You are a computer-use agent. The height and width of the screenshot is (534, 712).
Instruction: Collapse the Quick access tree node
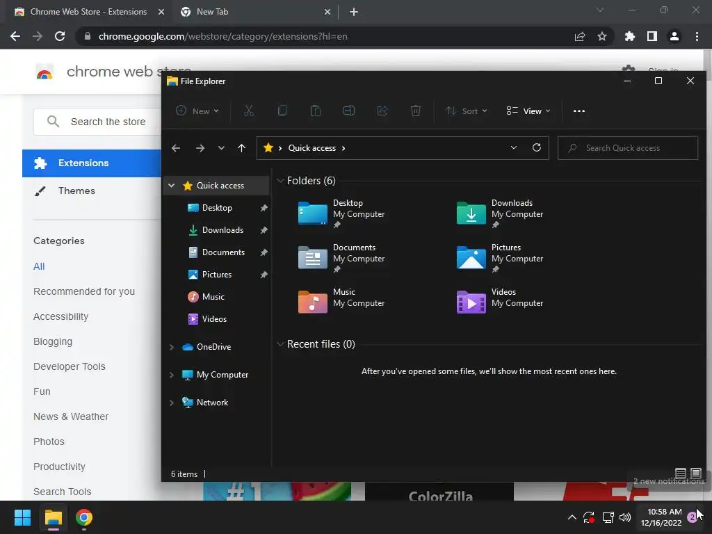(171, 185)
